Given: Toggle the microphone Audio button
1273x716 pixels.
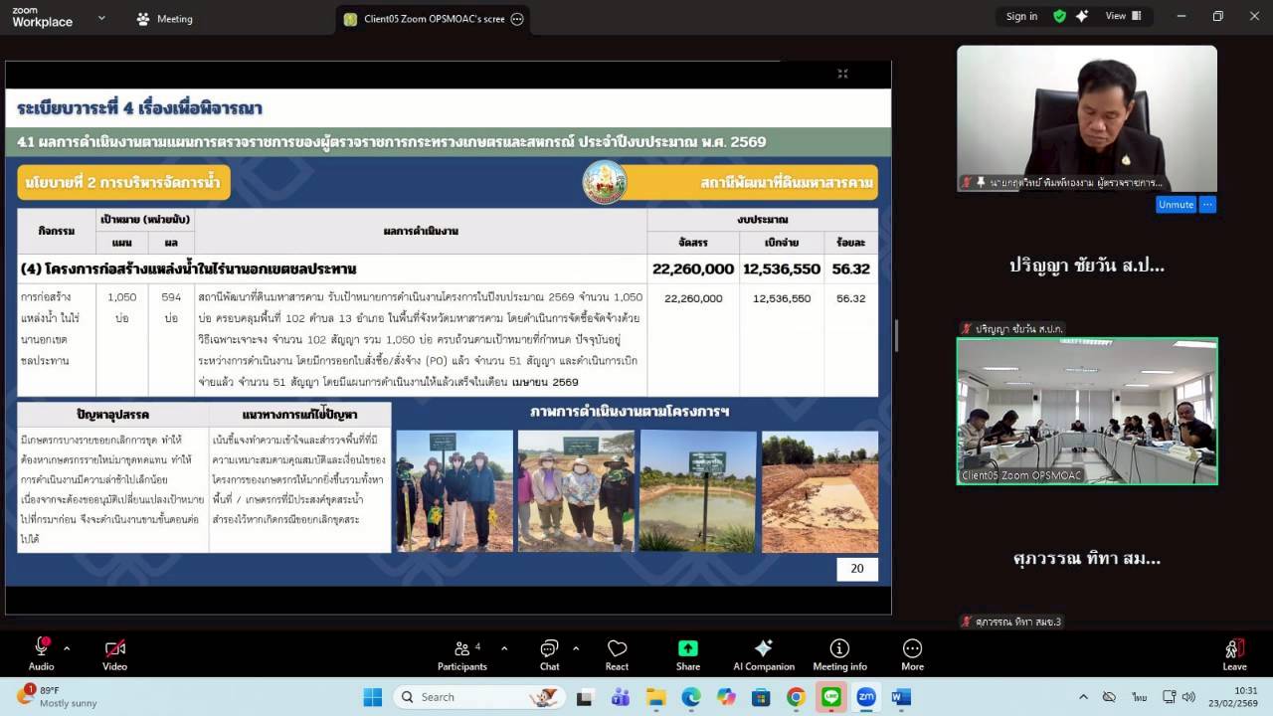Looking at the screenshot, I should (42, 654).
